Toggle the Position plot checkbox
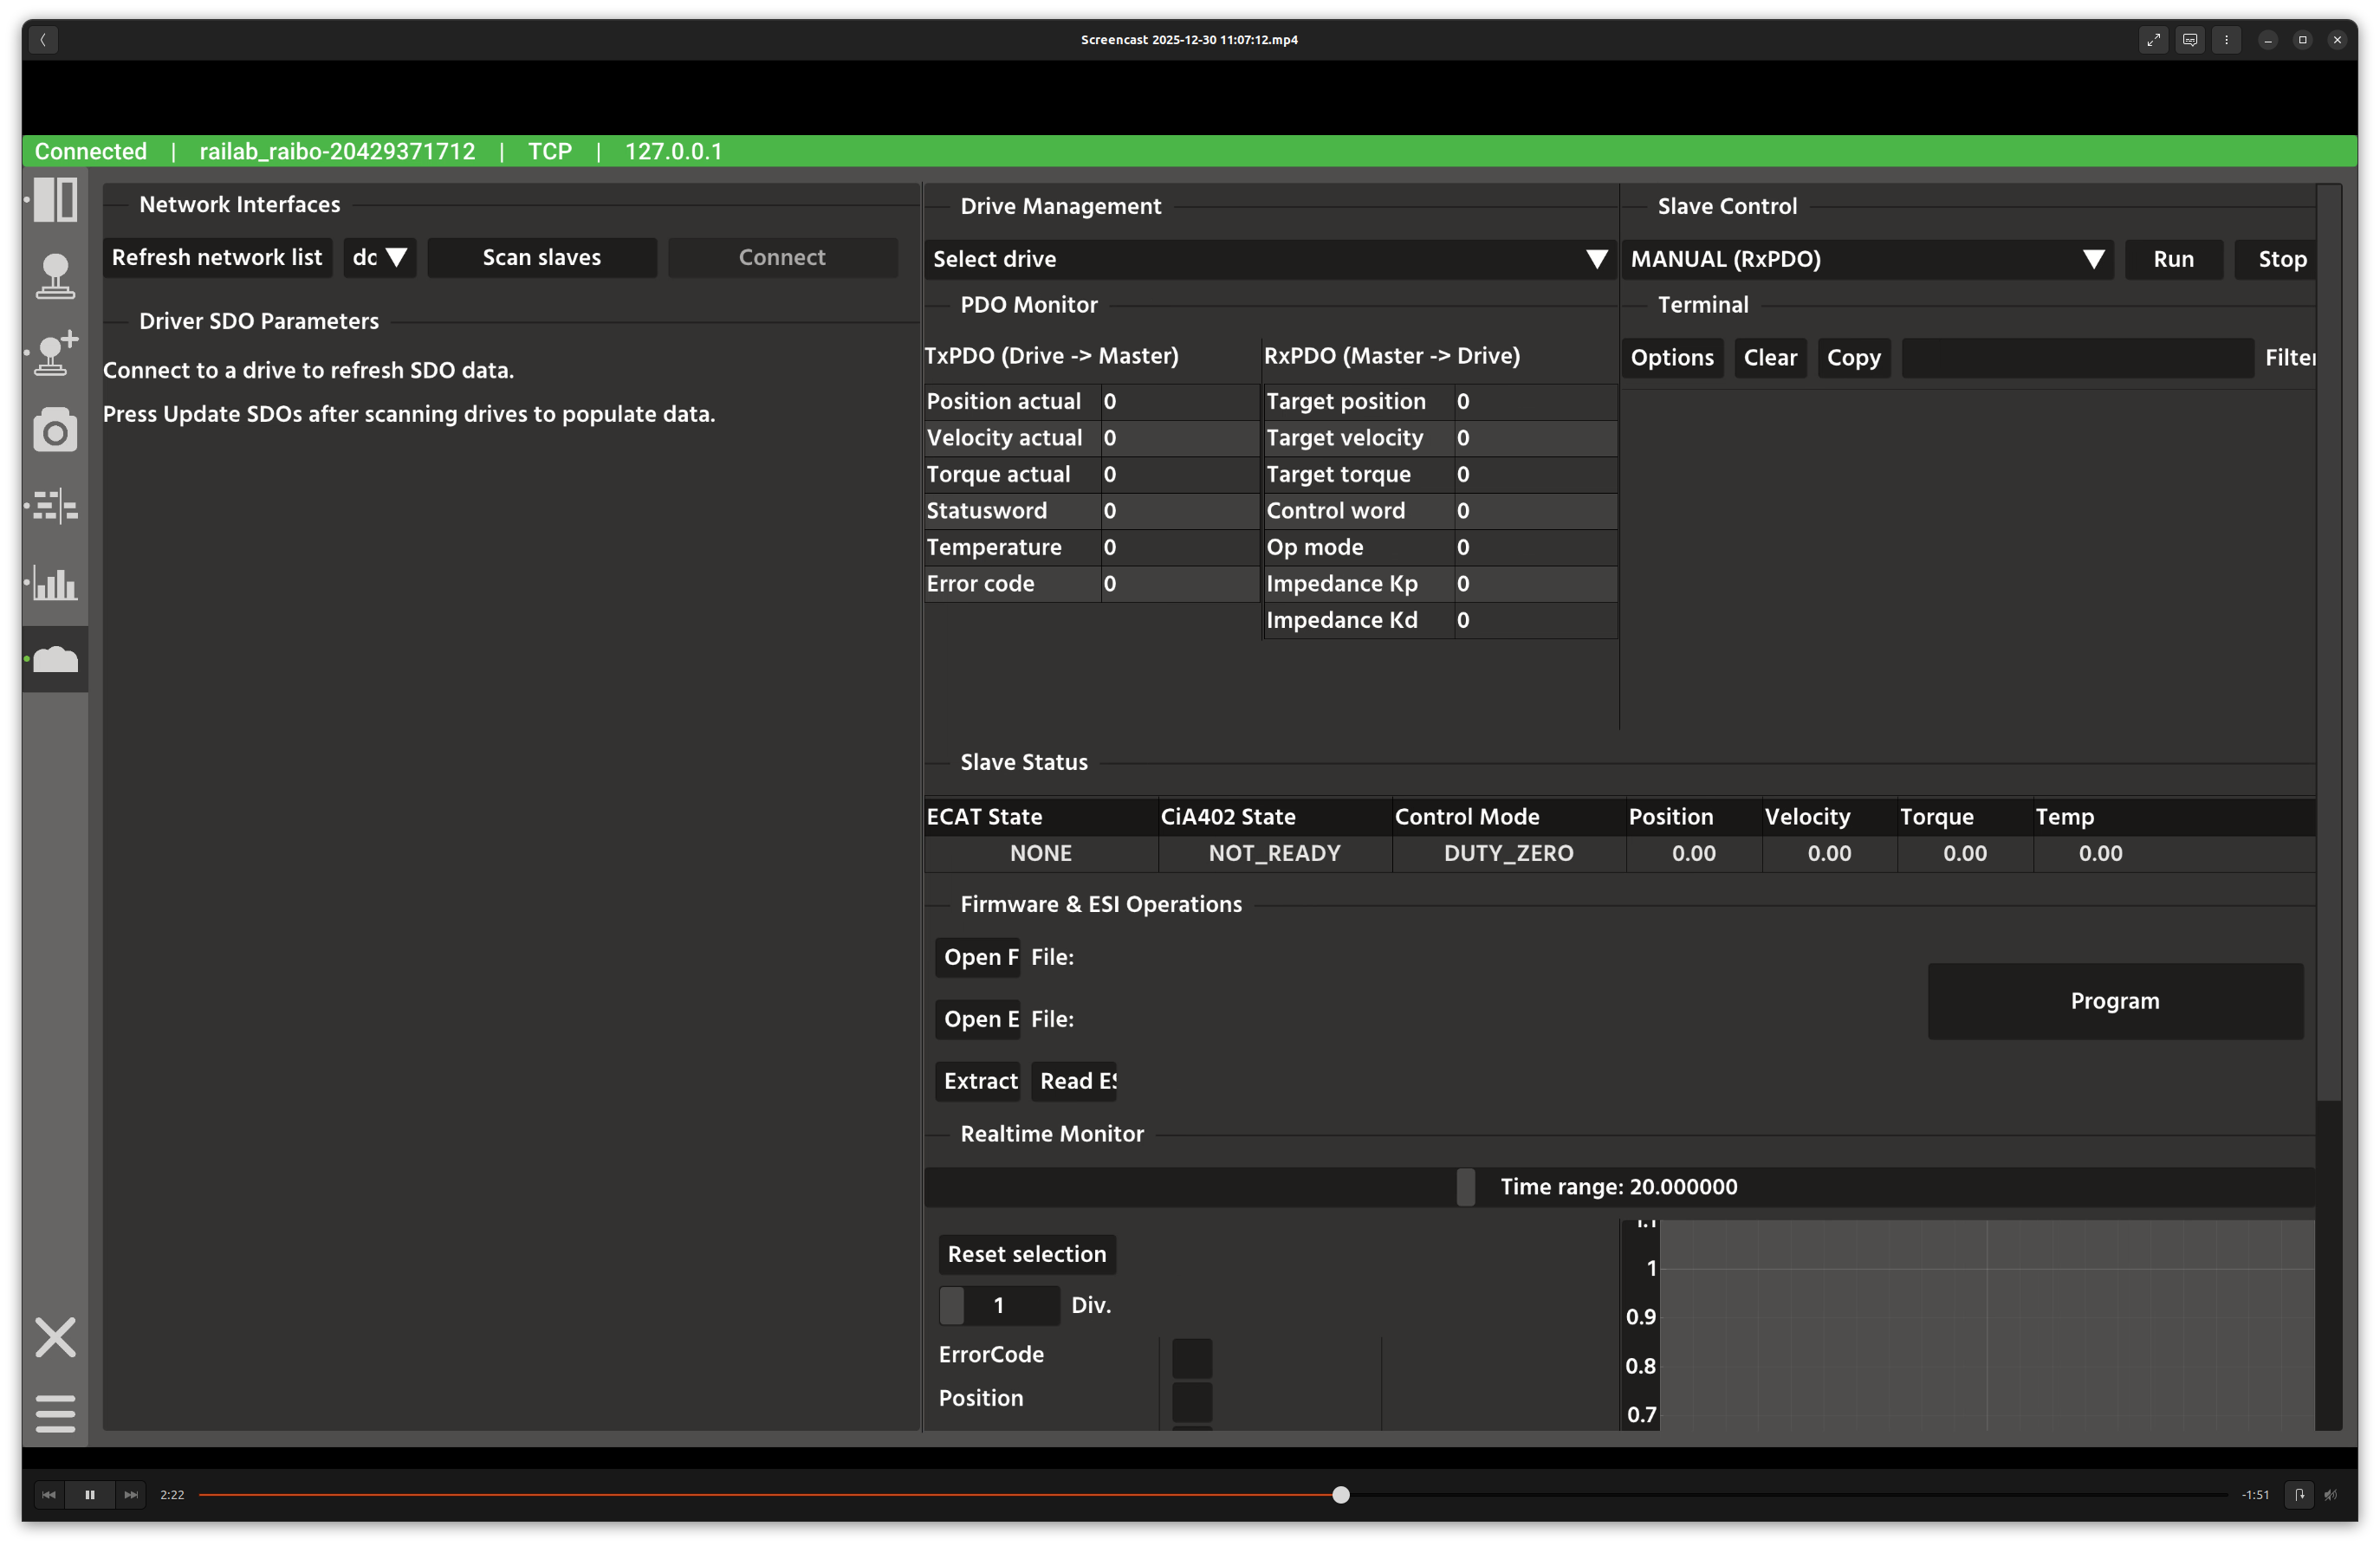 pos(1191,1401)
